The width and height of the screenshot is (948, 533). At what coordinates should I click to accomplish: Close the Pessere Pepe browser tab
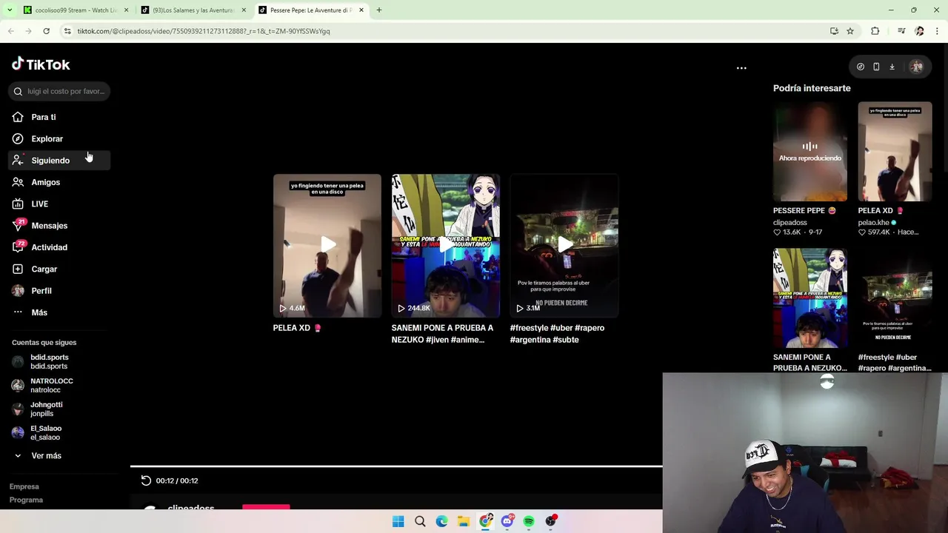(361, 10)
